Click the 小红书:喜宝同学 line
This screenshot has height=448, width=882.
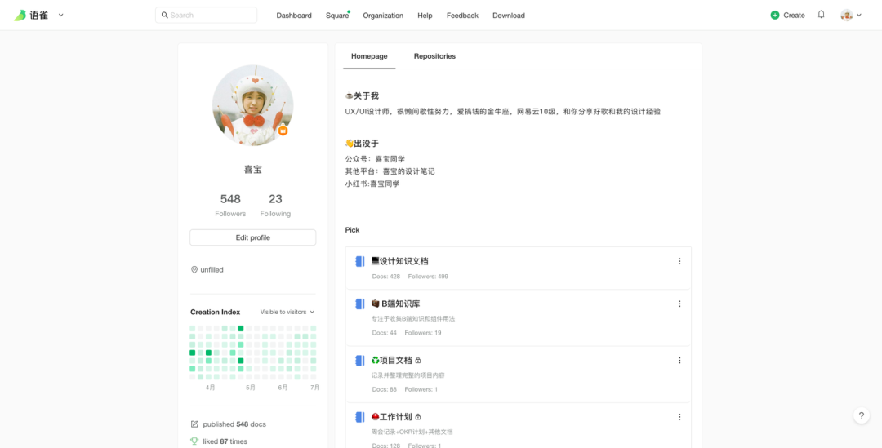pyautogui.click(x=372, y=184)
